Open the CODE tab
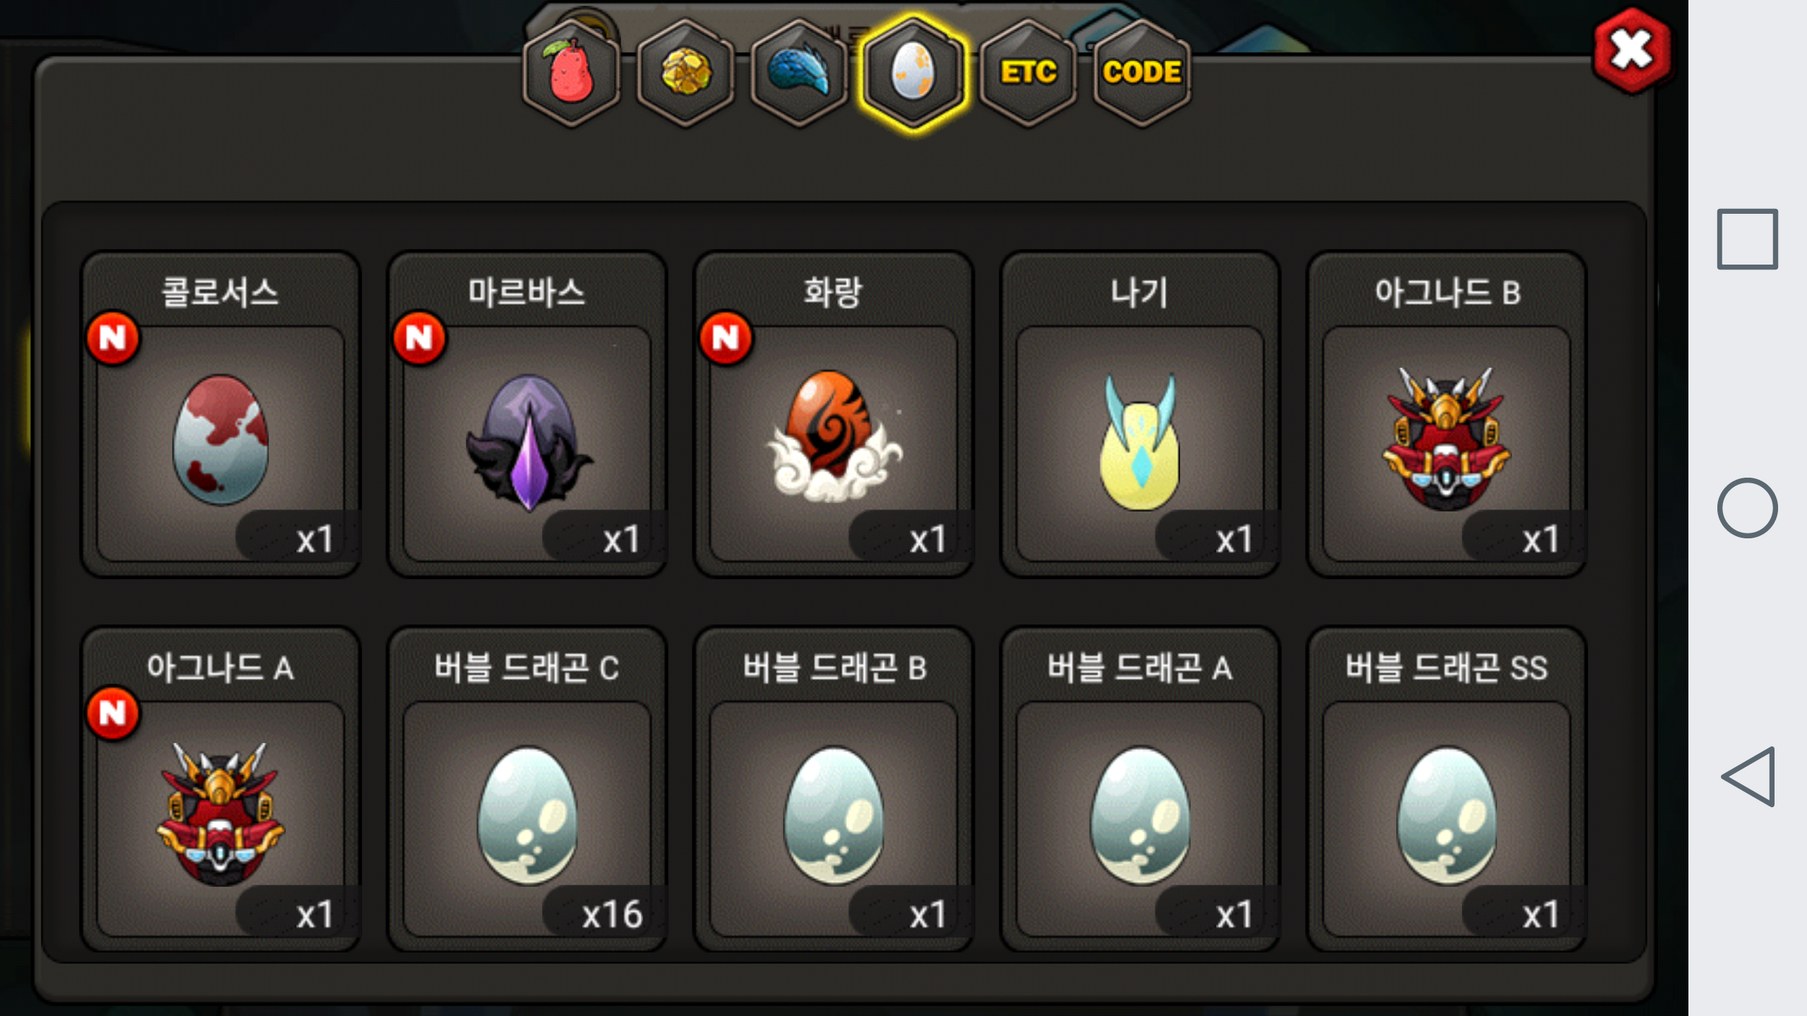Image resolution: width=1807 pixels, height=1016 pixels. click(1141, 72)
